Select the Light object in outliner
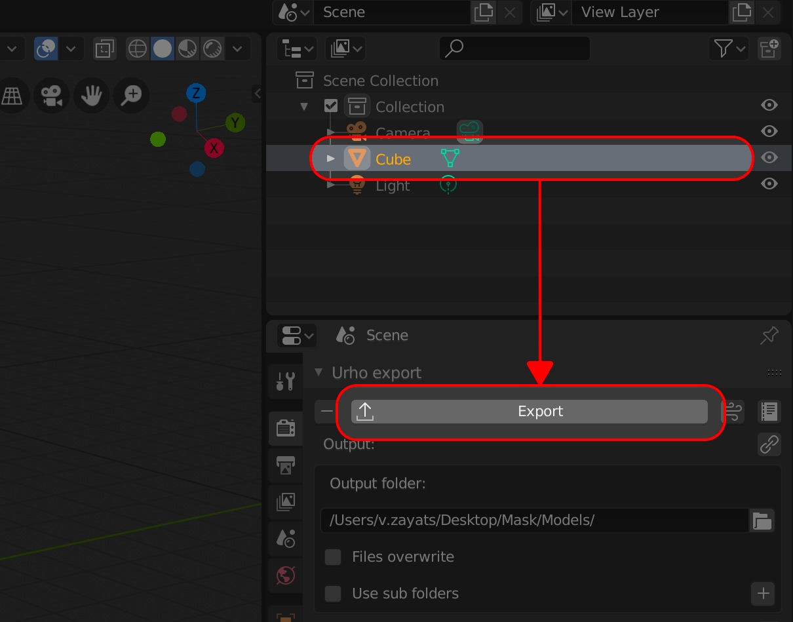793x622 pixels. 393,185
